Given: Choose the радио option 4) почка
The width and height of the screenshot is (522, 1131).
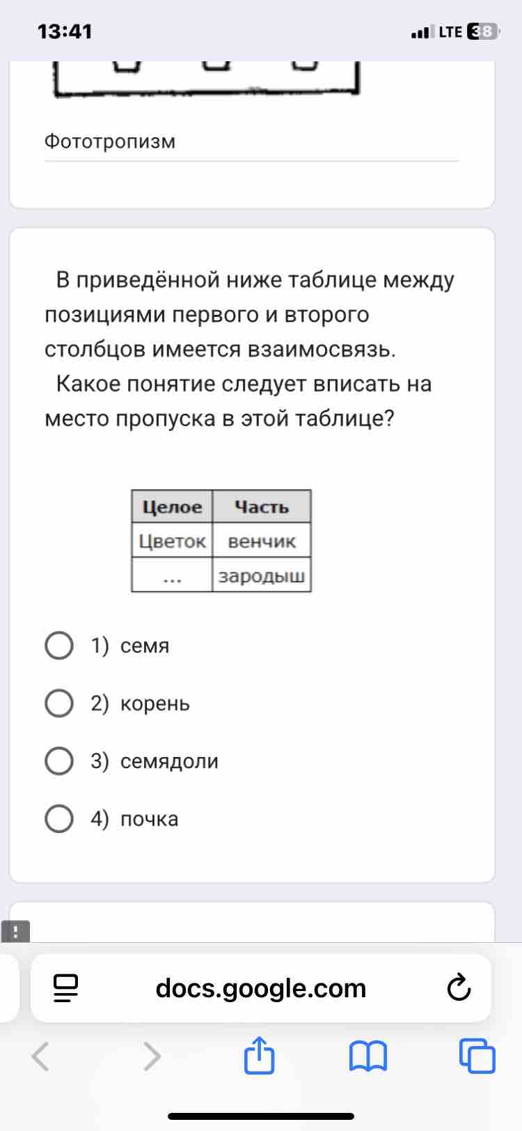Looking at the screenshot, I should 59,819.
